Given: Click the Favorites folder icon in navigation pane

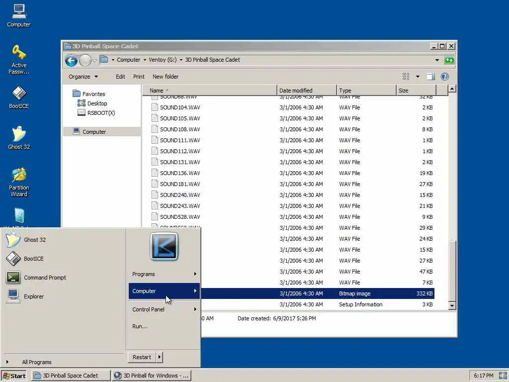Looking at the screenshot, I should coord(77,94).
